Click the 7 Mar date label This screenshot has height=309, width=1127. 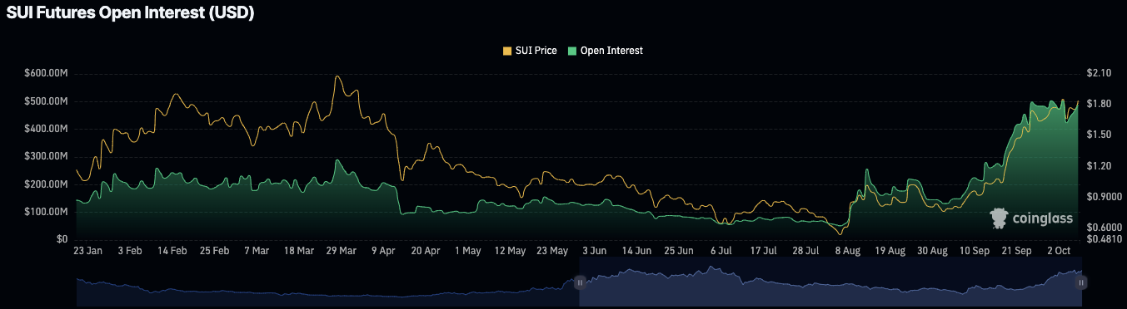pos(257,250)
